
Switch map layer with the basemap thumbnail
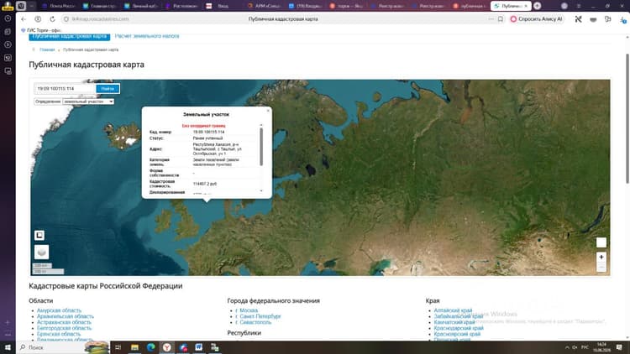pos(41,252)
